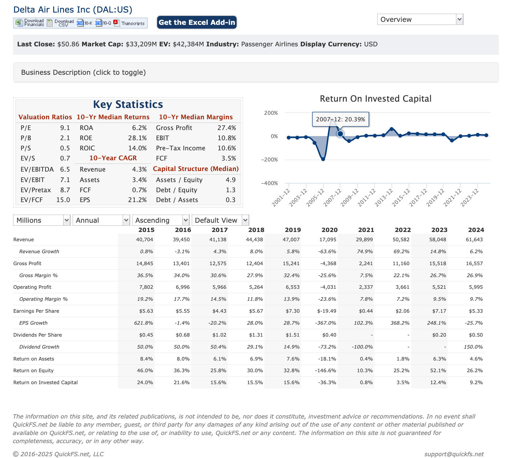Click the Return On Invested Capital chart title
The image size is (517, 458).
pyautogui.click(x=375, y=99)
